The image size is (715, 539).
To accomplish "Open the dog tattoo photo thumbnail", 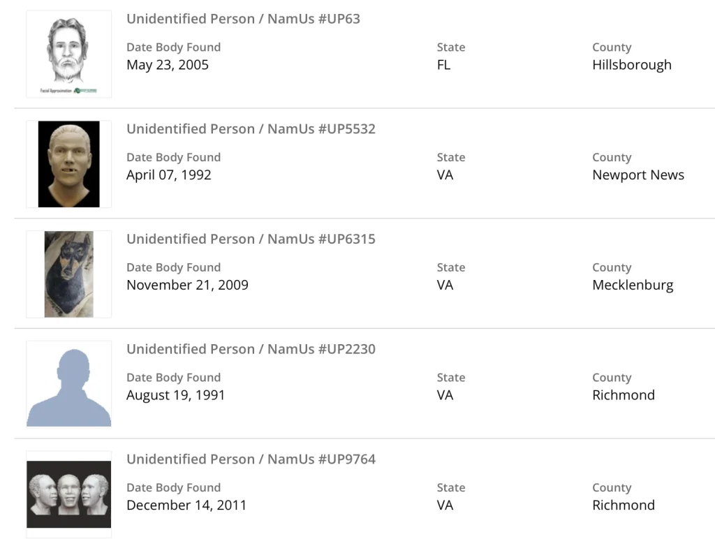I will click(68, 274).
